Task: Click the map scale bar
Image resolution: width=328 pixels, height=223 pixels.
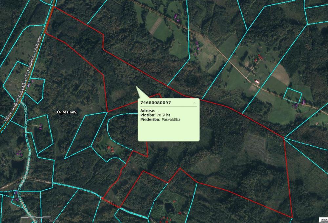Action: coord(35,218)
